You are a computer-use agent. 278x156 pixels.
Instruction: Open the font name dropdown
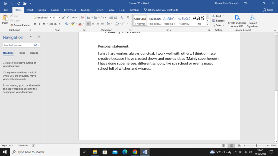click(x=50, y=18)
